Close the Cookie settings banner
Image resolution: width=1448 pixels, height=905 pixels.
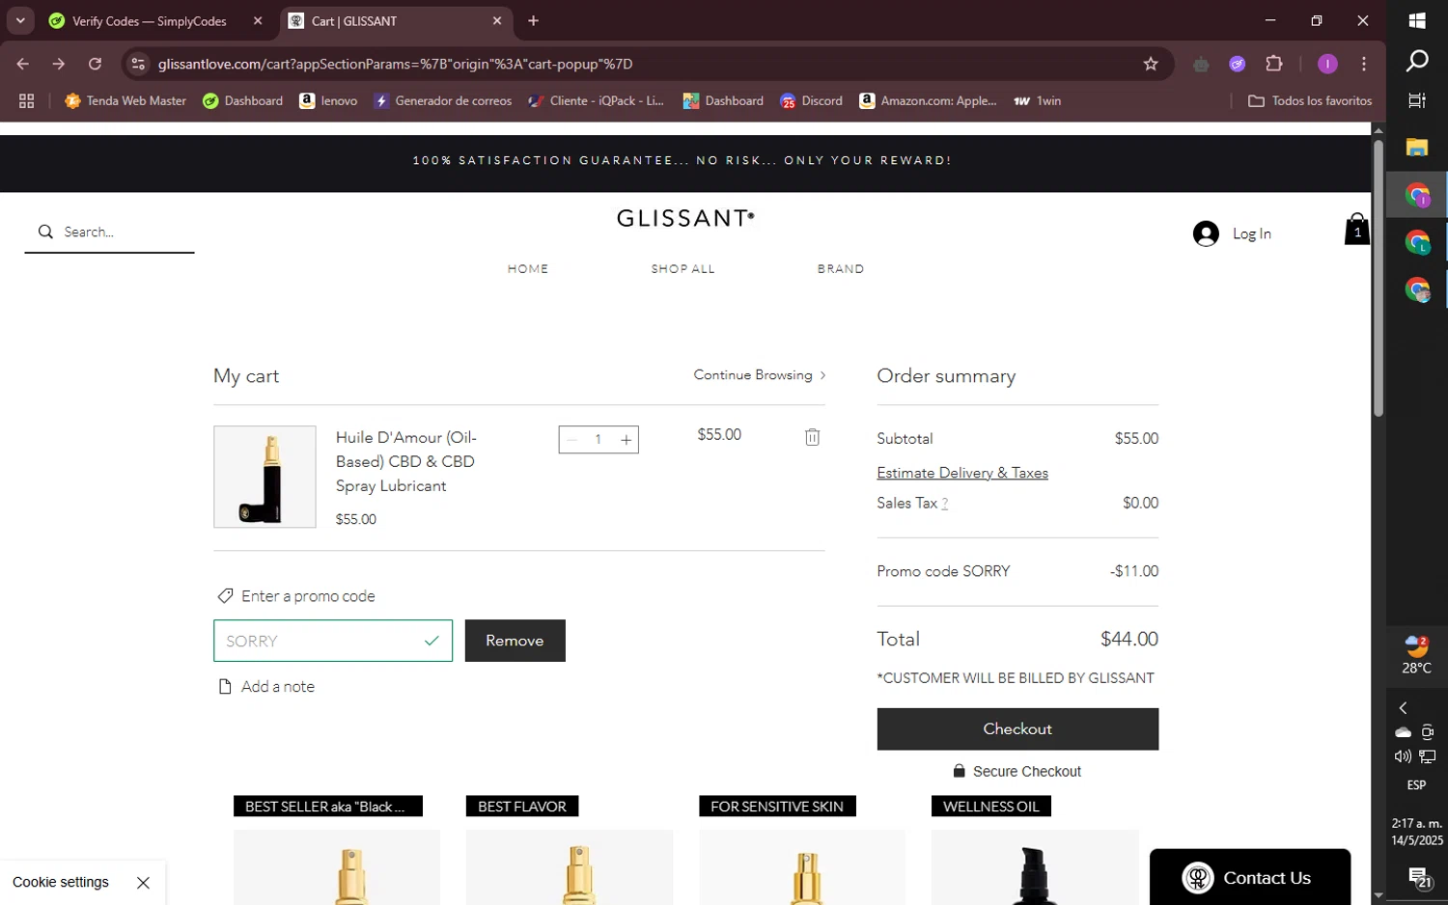(143, 883)
